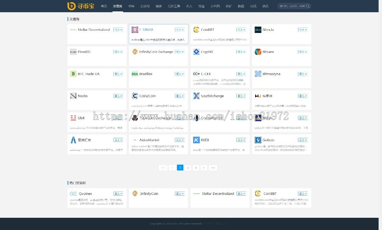382x230 pixels.
Task: Click the CryptXC diamond logo
Action: pos(197,52)
